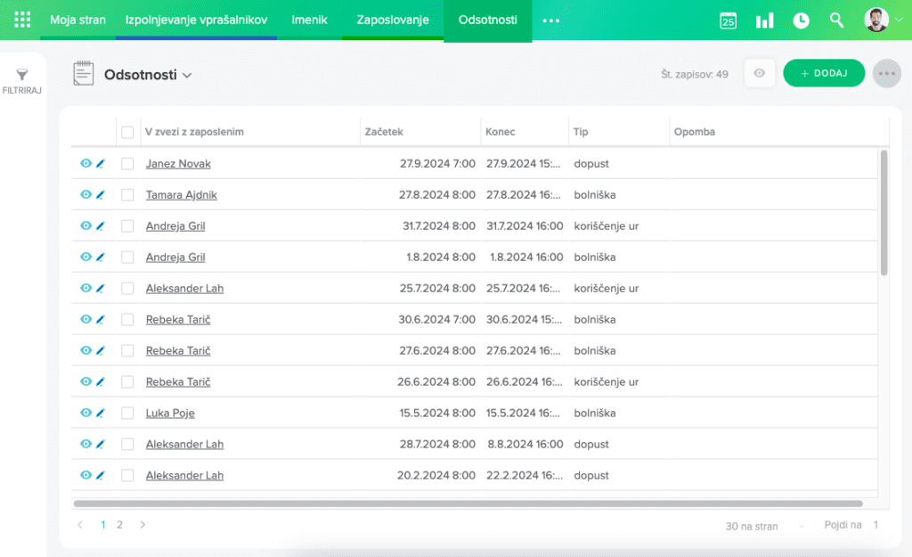
Task: Open the Rebeka Tarič link dated 30.6.2024
Action: (x=178, y=320)
